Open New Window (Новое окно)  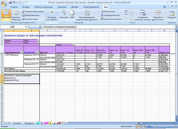coord(108,11)
